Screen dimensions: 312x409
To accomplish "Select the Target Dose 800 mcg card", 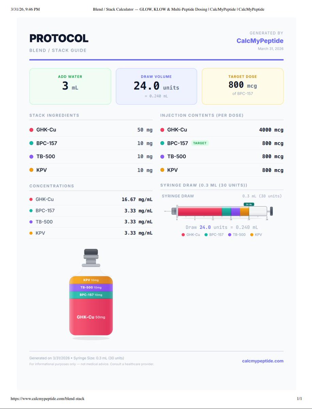I will click(243, 86).
